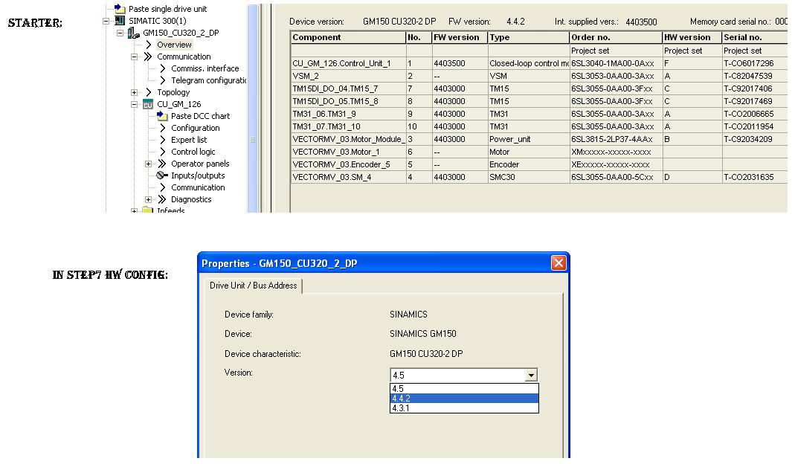Select the TM15DI_DO_05.TM15_8 row
The height and width of the screenshot is (464, 792).
[x=539, y=101]
